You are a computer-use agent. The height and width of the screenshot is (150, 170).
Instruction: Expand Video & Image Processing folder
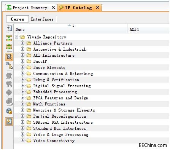[23, 134]
